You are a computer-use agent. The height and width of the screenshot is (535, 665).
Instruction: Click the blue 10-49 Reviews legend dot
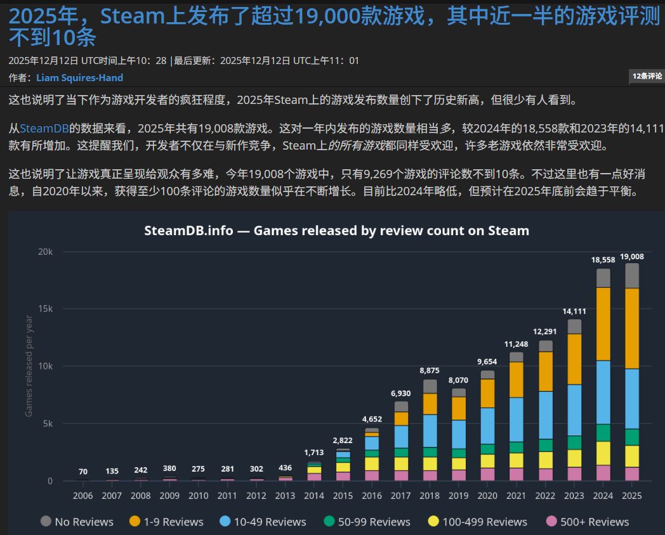[x=225, y=521]
